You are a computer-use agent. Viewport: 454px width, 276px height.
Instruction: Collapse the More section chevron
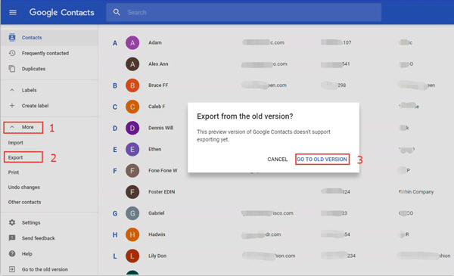pyautogui.click(x=12, y=127)
